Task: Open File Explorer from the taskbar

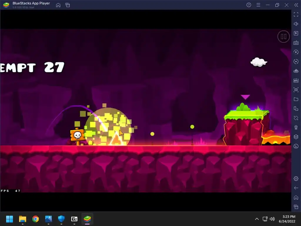Action: [x=22, y=219]
